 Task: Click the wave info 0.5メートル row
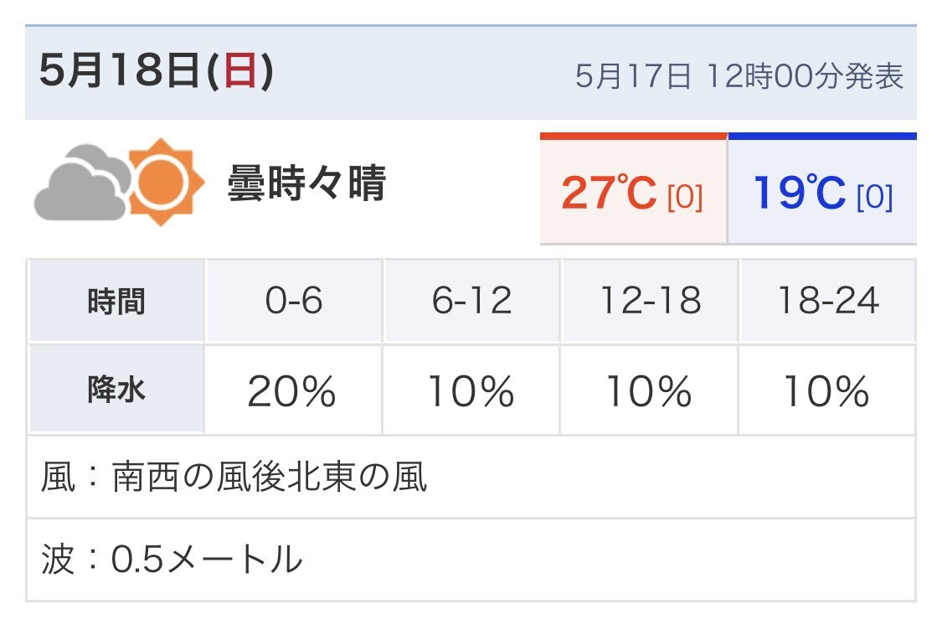click(x=471, y=560)
